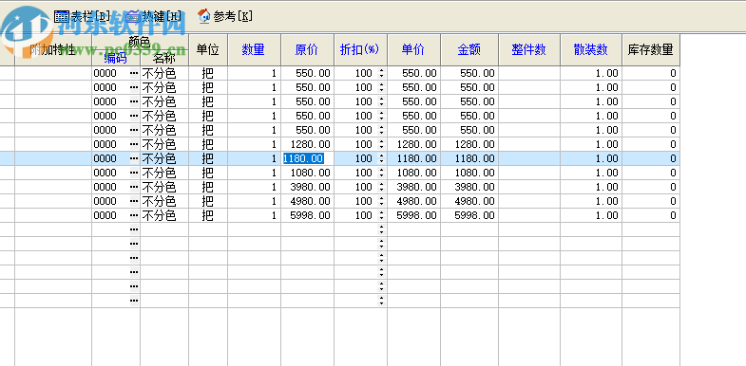This screenshot has width=746, height=366.
Task: Click the 数量 column header
Action: point(254,49)
